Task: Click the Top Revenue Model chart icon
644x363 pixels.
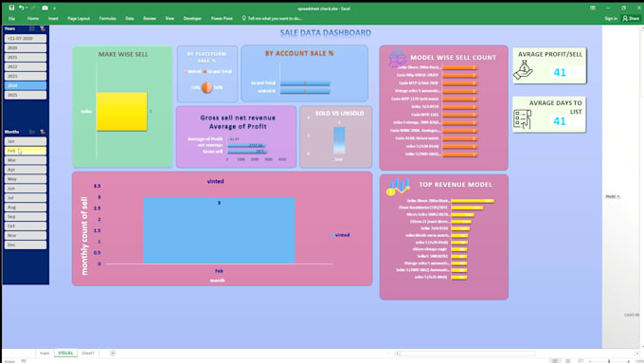Action: click(x=398, y=187)
